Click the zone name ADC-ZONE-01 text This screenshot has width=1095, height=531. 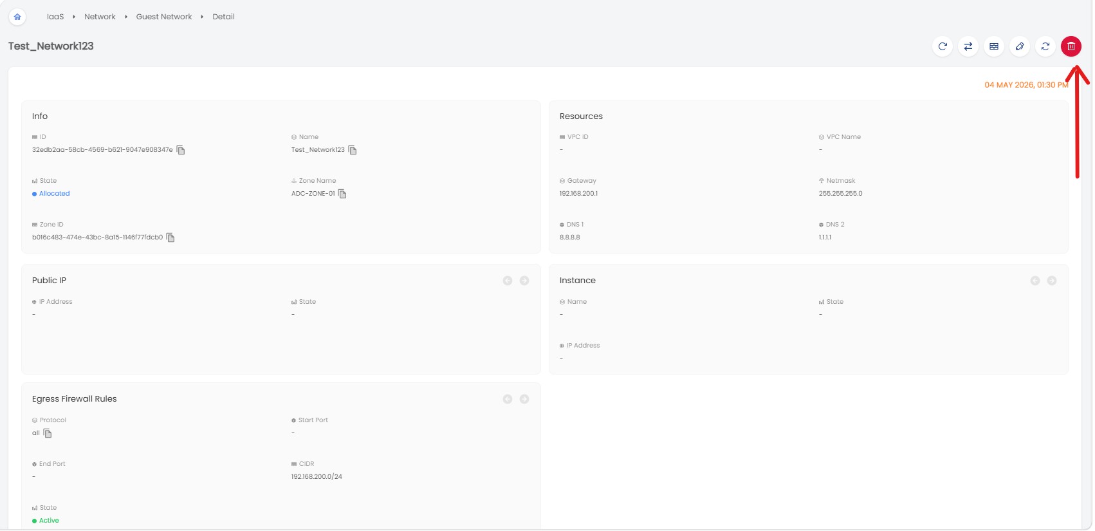[313, 194]
